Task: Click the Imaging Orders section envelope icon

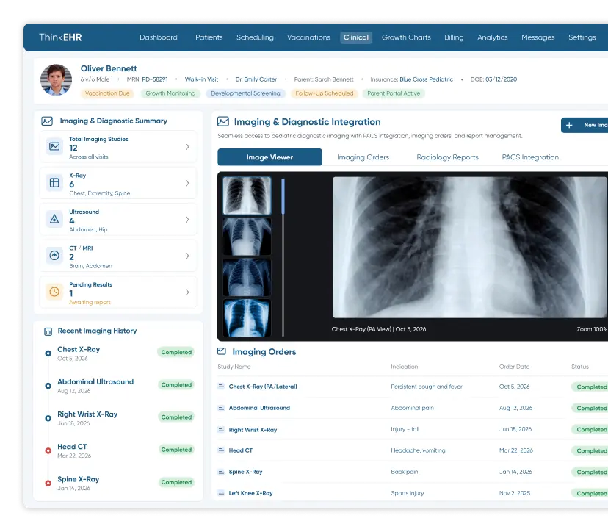Action: (222, 351)
